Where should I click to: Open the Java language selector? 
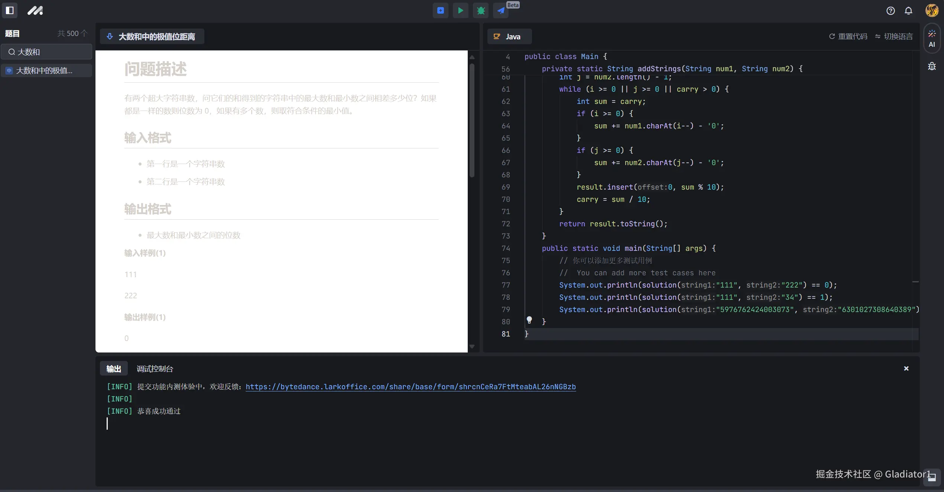pos(508,36)
